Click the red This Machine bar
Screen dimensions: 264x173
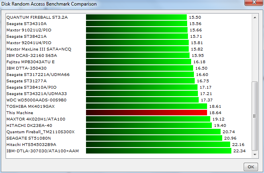click(147, 113)
